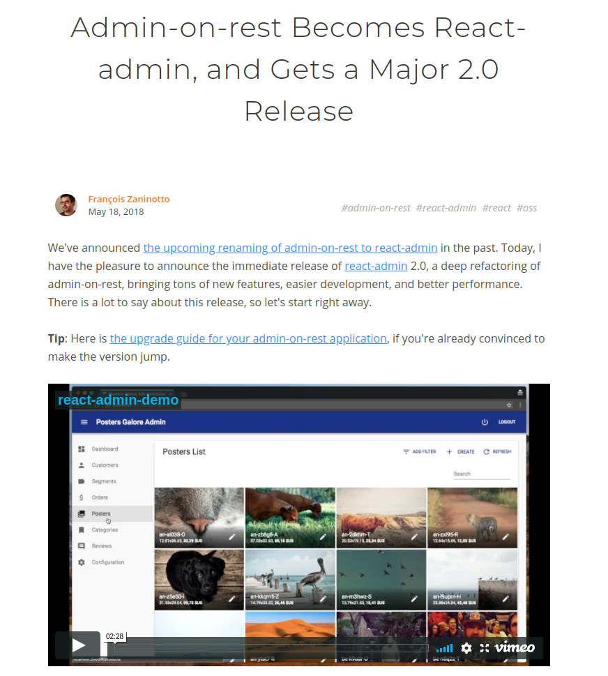
Task: Click the an-zxl95-R poster thumbnail
Action: [x=472, y=518]
